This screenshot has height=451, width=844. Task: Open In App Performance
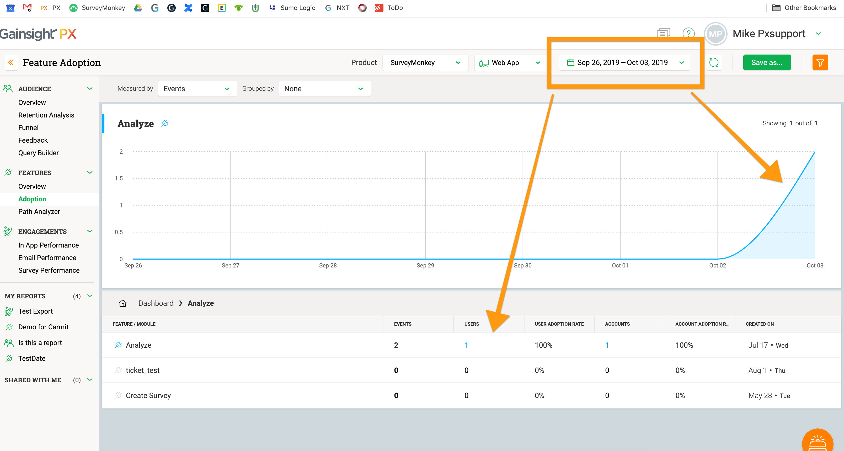click(x=49, y=245)
